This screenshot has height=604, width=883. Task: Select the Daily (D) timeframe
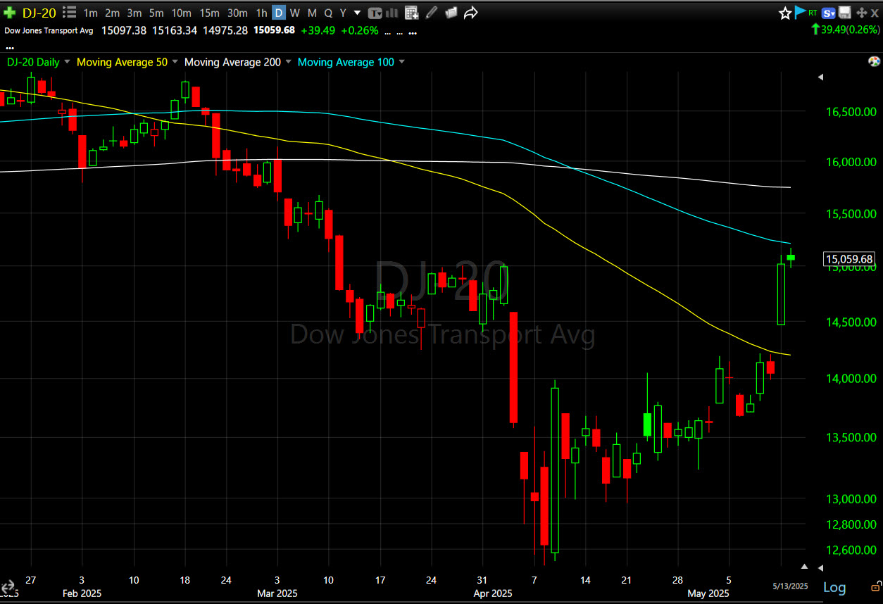pos(279,13)
